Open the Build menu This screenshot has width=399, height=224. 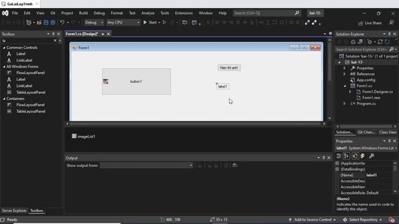pyautogui.click(x=83, y=13)
